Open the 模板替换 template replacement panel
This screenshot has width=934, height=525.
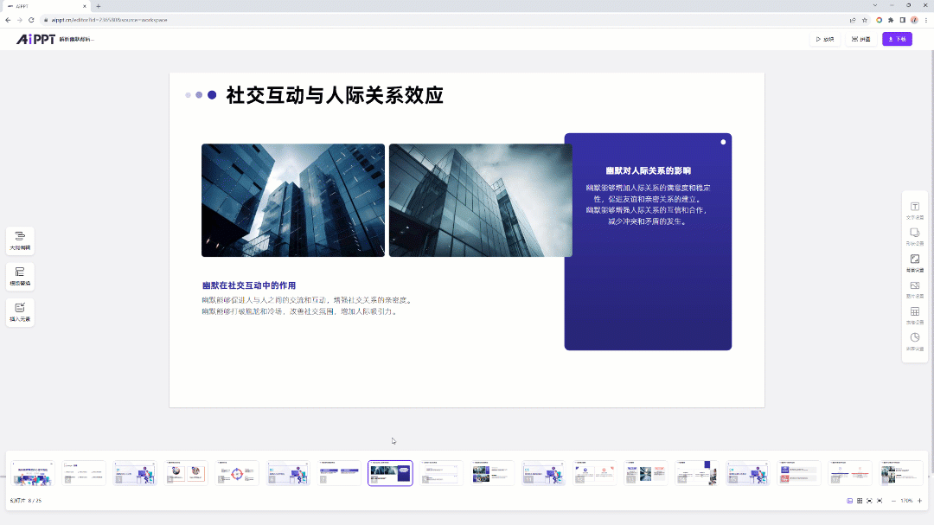tap(19, 276)
